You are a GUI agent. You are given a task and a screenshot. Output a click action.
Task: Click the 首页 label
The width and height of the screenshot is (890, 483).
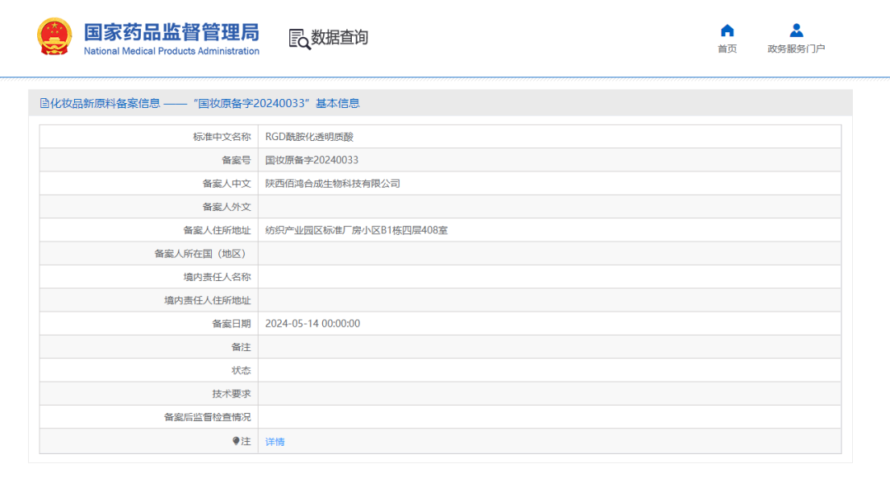(x=727, y=49)
